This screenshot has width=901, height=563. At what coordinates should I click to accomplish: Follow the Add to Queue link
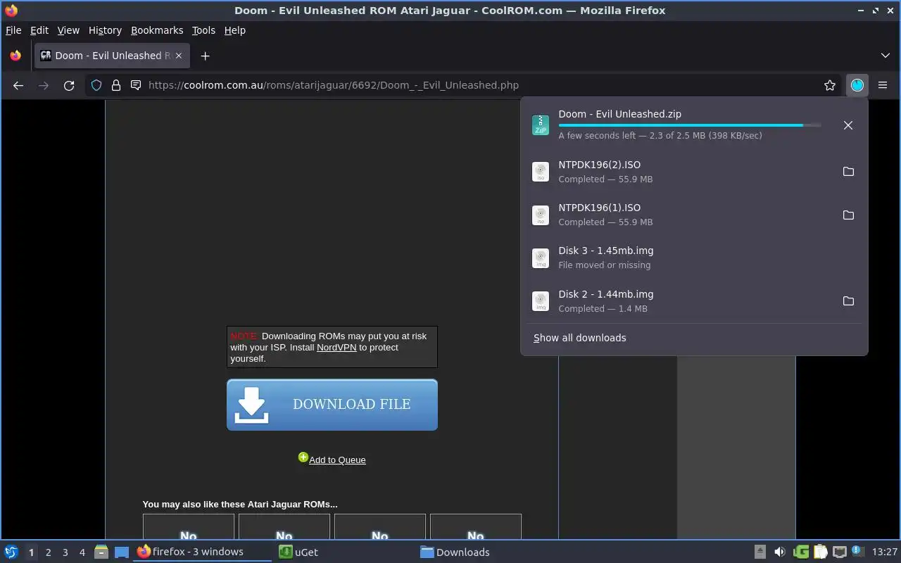click(x=337, y=460)
